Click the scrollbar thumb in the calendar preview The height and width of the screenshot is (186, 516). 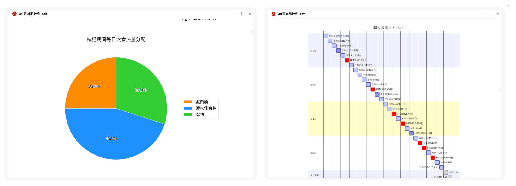coord(500,91)
